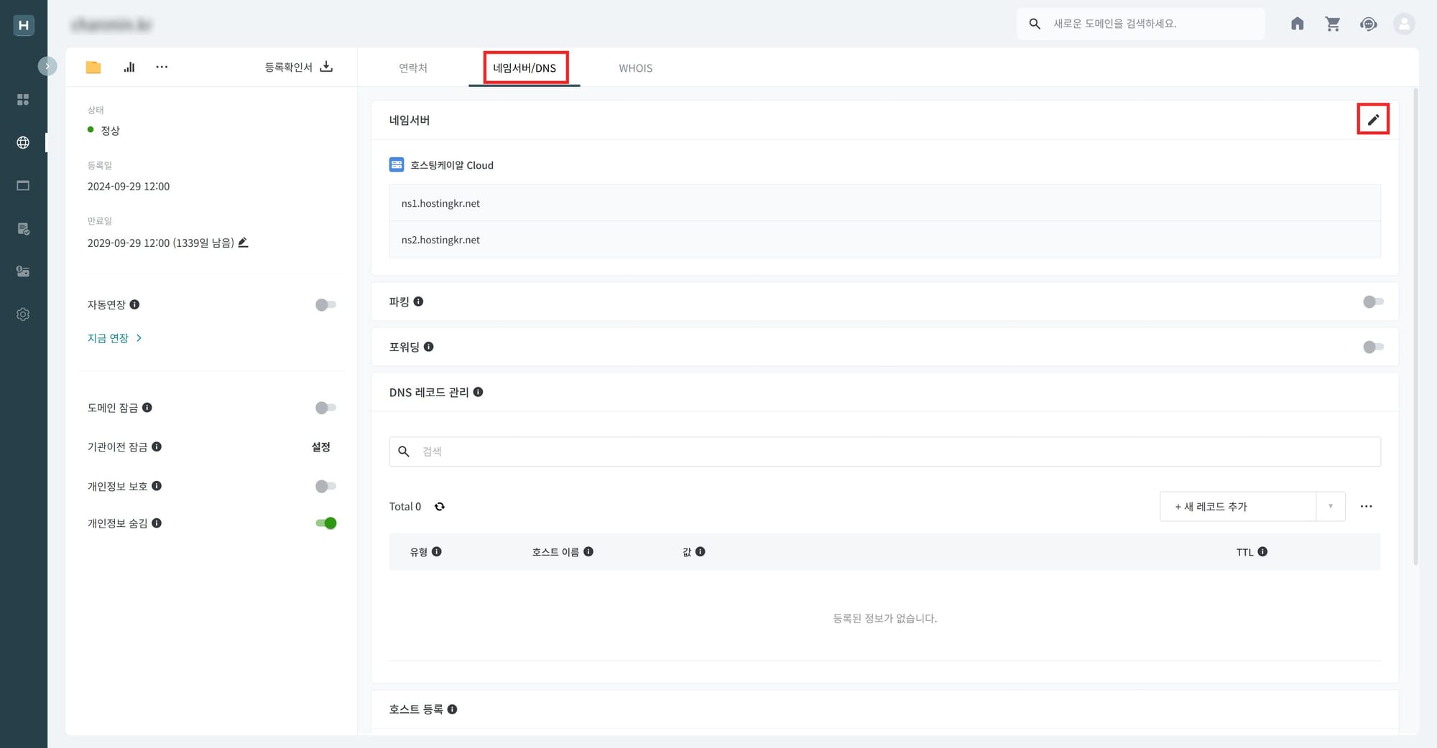Image resolution: width=1437 pixels, height=748 pixels.
Task: Select the globe domains icon in the sidebar
Action: [x=23, y=142]
